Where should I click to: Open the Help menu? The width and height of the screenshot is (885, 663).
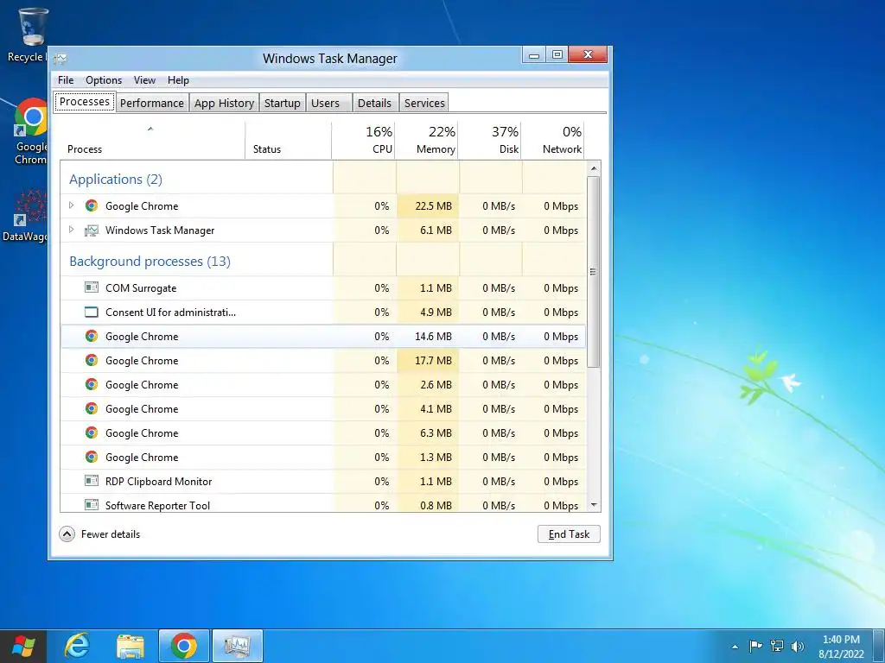pos(178,80)
